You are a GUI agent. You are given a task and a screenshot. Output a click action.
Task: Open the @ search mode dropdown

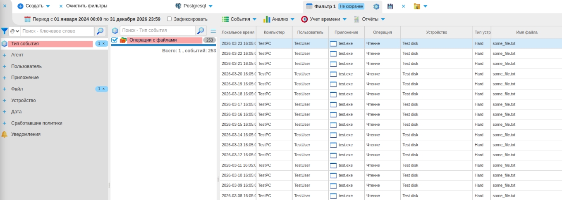14,31
